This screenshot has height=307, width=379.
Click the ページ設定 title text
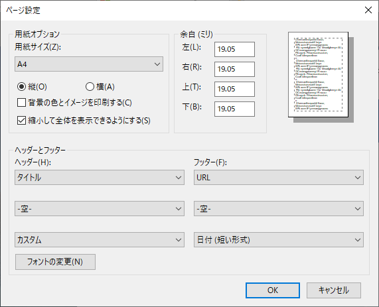[23, 11]
